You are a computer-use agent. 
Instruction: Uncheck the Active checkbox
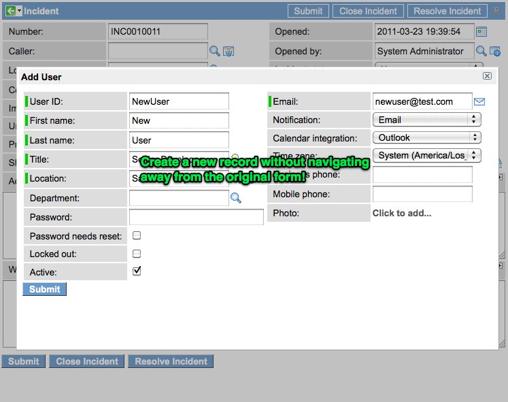tap(137, 271)
